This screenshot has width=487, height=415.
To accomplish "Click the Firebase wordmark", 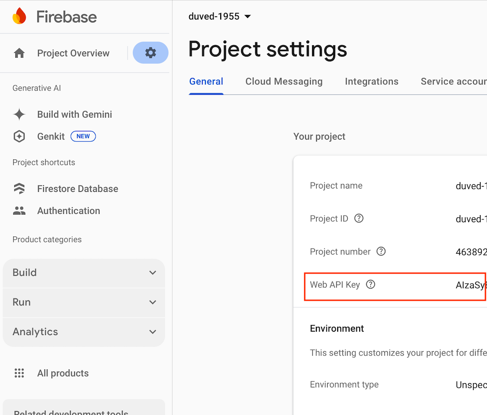I will point(67,17).
